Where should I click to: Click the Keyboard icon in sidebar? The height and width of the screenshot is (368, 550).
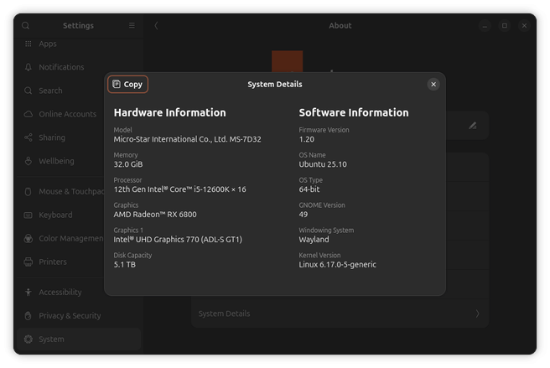pyautogui.click(x=29, y=215)
